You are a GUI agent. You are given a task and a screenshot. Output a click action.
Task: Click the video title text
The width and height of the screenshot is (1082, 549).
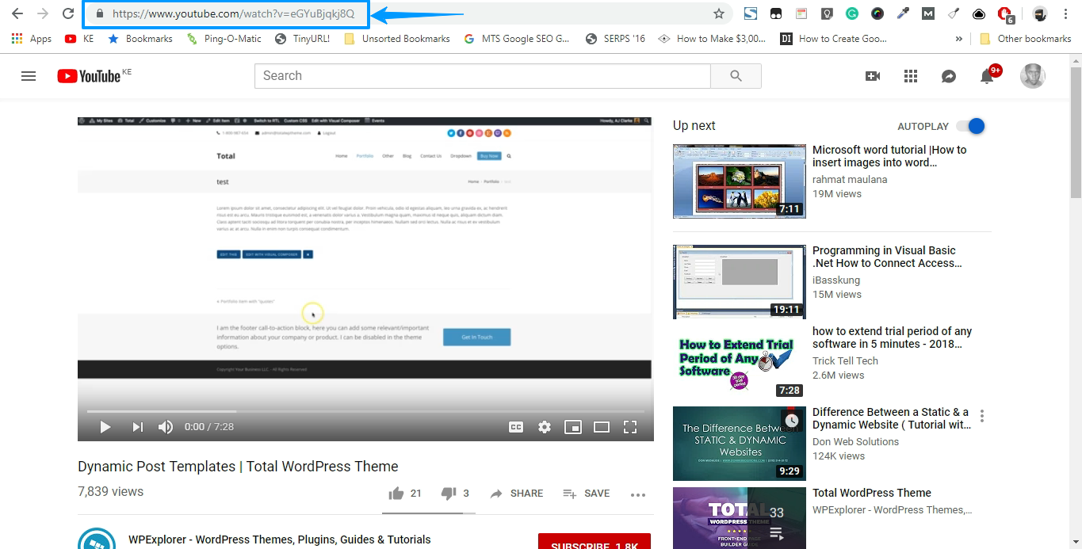click(238, 467)
